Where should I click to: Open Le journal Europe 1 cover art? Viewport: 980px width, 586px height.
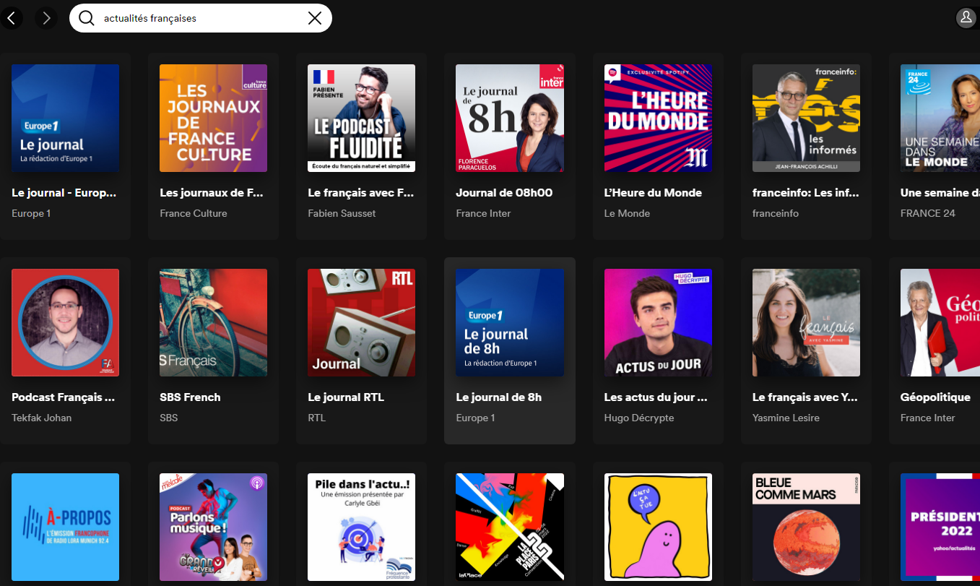click(x=66, y=119)
